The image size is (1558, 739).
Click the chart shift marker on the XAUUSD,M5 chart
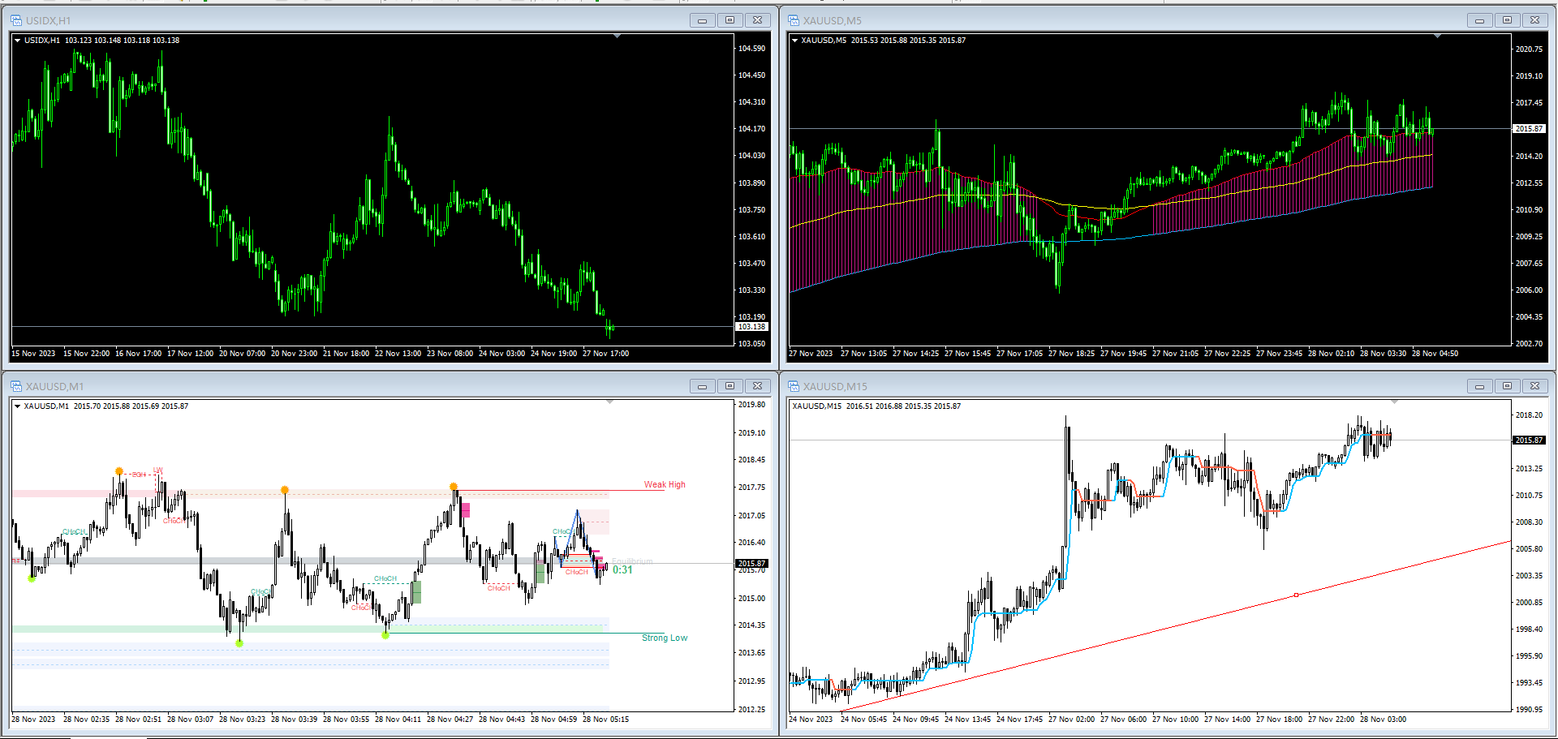coord(1437,37)
